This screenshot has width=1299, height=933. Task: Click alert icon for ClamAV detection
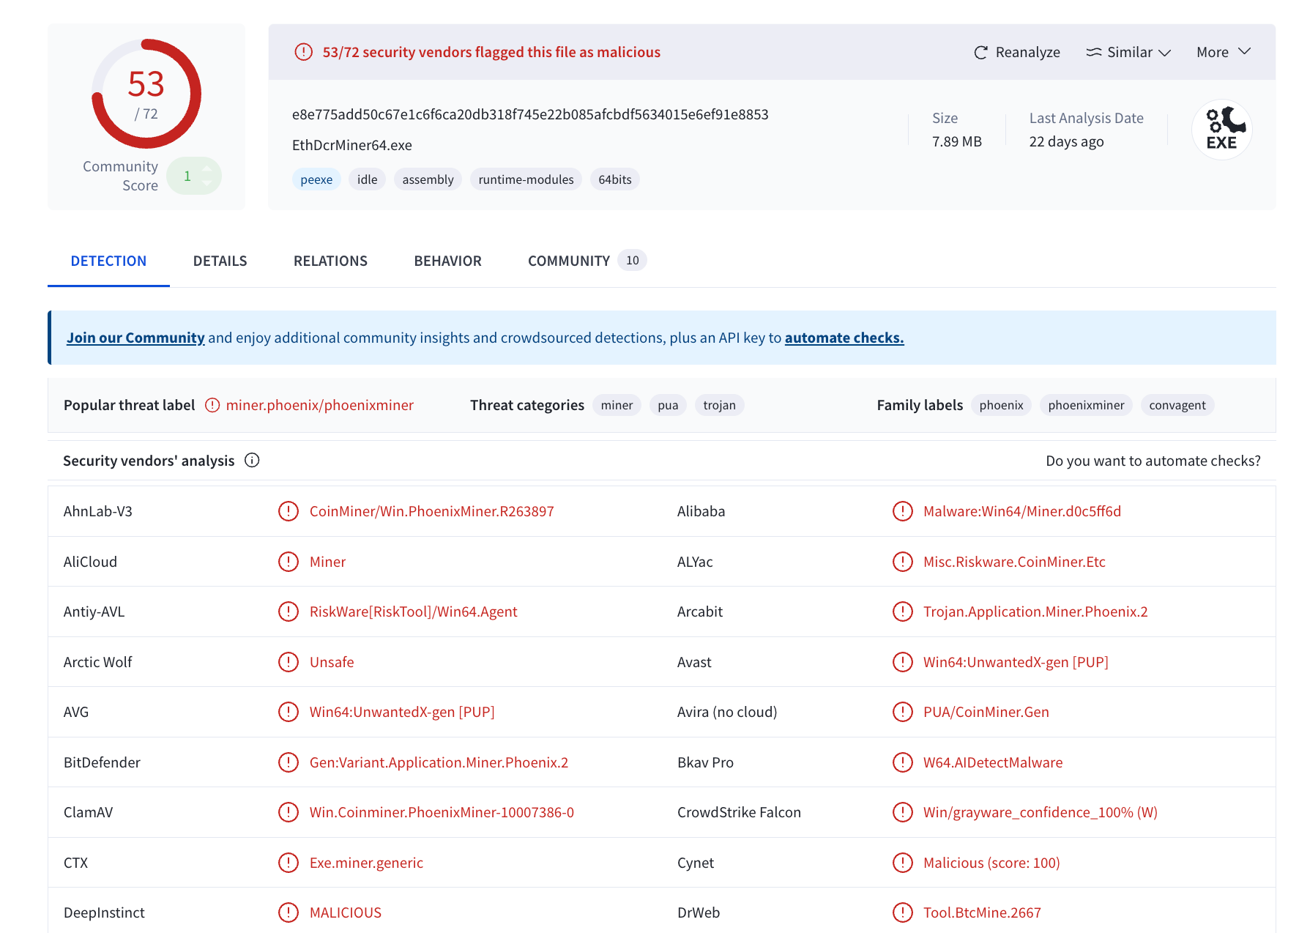point(289,812)
